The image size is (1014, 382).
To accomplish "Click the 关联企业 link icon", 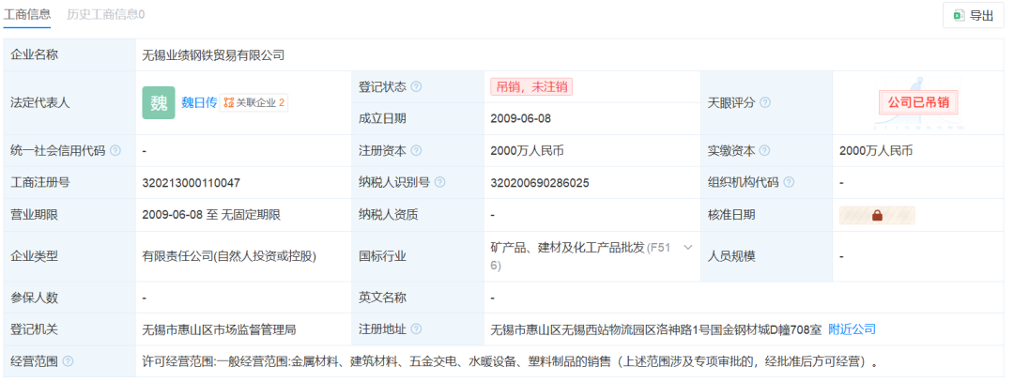I will [x=228, y=102].
